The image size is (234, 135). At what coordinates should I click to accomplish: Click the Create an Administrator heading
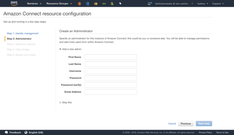tap(76, 31)
